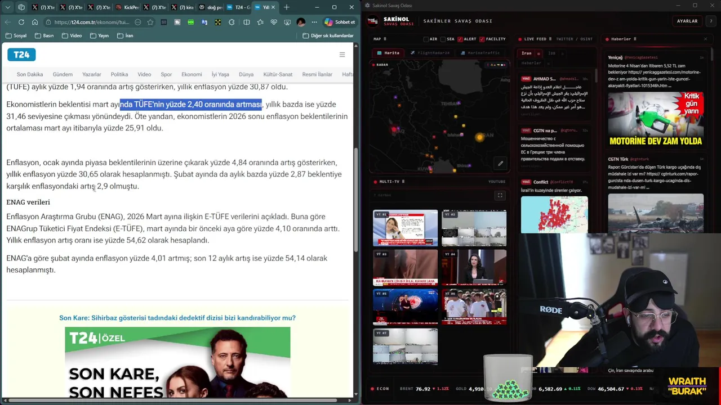
Task: Open browser tab search dropdown
Action: pyautogui.click(x=7, y=7)
